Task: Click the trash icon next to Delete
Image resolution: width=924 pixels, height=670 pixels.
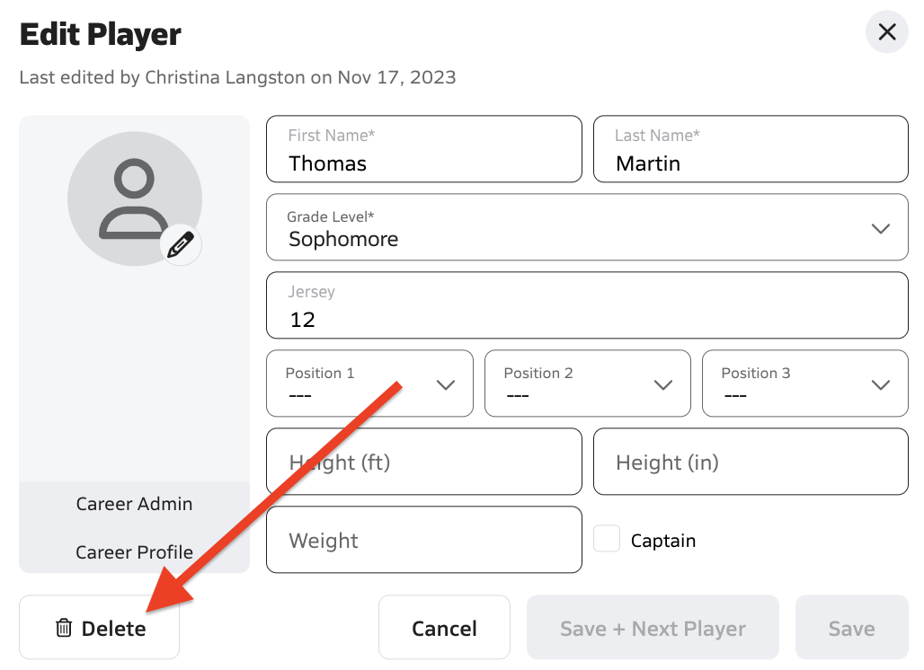Action: (63, 628)
